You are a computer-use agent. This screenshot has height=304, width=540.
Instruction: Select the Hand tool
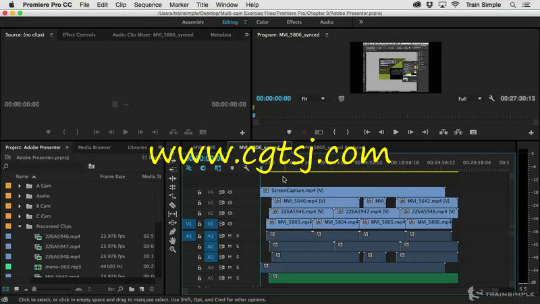[173, 240]
